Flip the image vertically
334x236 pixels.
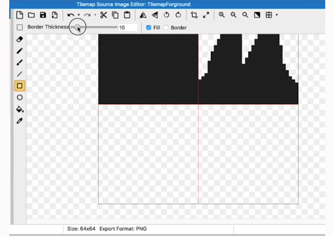coord(155,15)
